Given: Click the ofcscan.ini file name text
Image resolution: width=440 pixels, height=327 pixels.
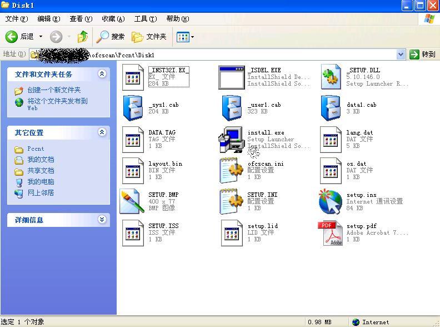Looking at the screenshot, I should click(266, 163).
